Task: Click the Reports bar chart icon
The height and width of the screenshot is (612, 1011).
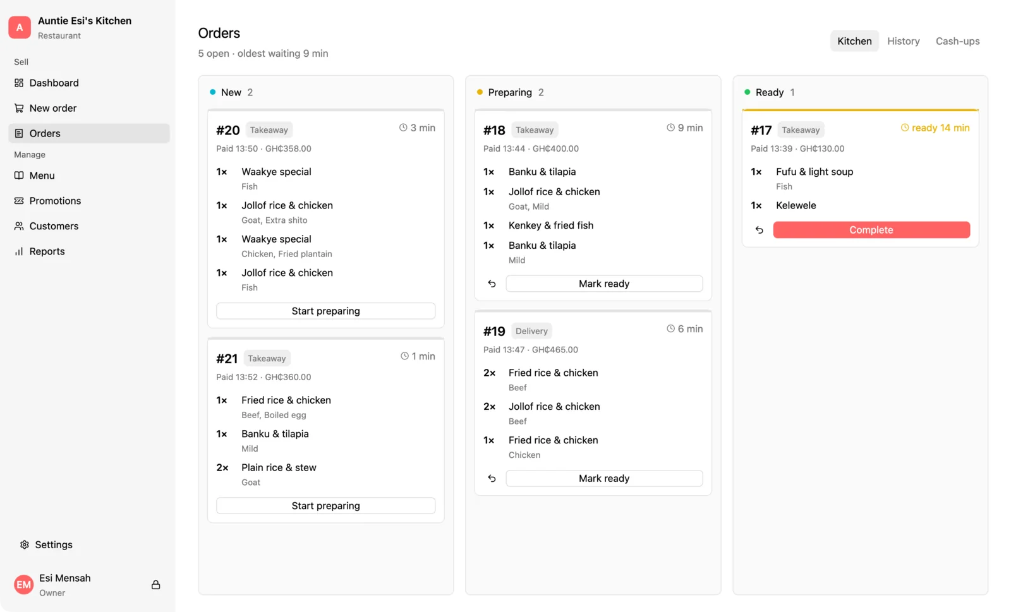Action: pyautogui.click(x=19, y=251)
